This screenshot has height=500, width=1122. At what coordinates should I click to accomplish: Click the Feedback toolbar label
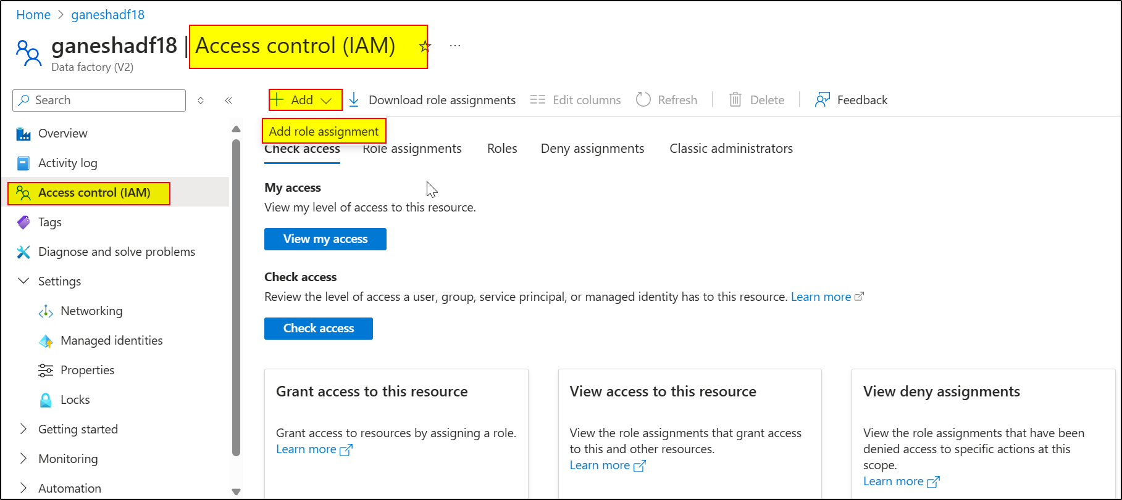tap(862, 100)
